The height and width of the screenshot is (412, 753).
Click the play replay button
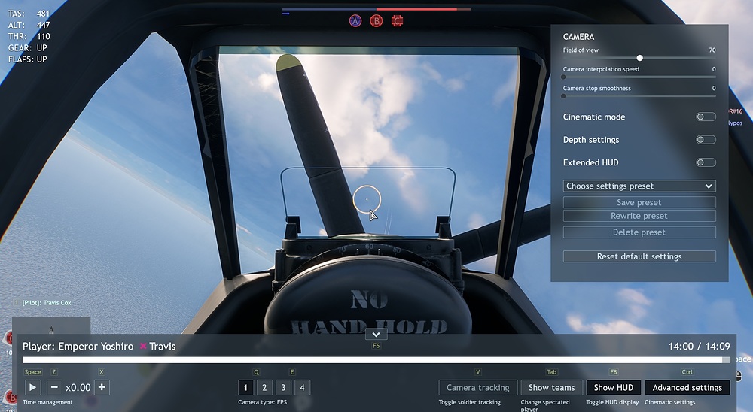[x=32, y=387]
